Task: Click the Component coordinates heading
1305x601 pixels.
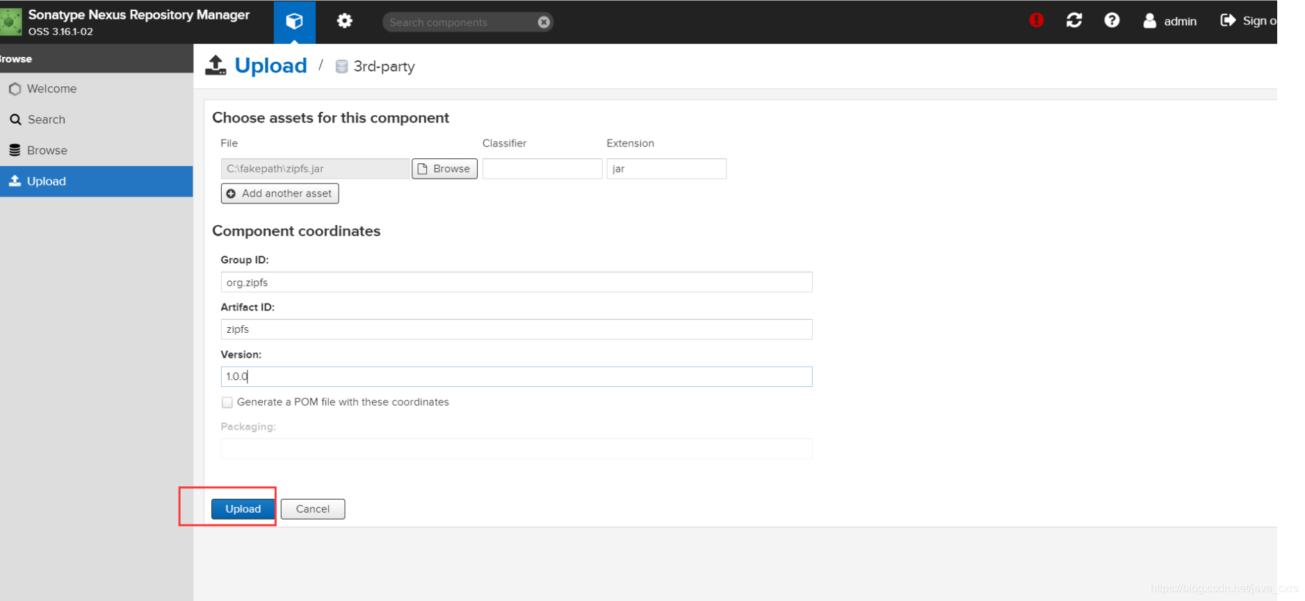Action: click(296, 231)
